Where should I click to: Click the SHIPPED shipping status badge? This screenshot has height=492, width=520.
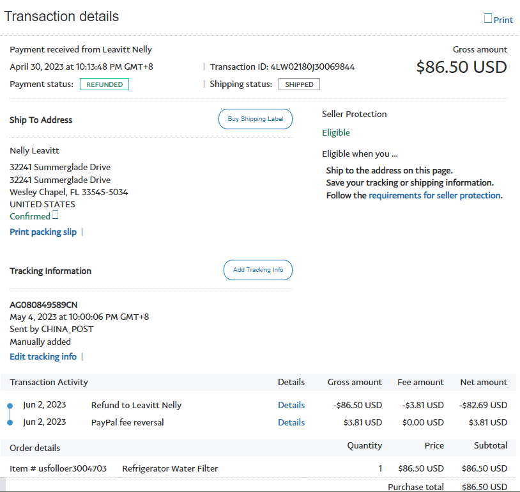point(299,84)
